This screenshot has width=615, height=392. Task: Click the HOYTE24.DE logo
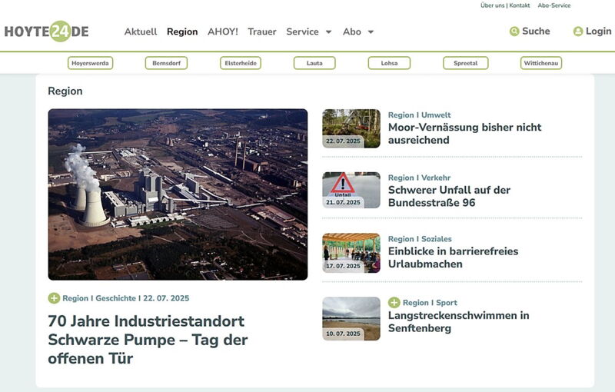(47, 32)
